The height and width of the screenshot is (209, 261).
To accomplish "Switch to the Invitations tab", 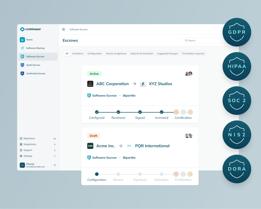I will pos(78,53).
